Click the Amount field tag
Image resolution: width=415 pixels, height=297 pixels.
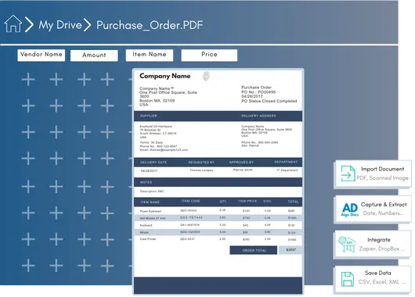(x=94, y=55)
